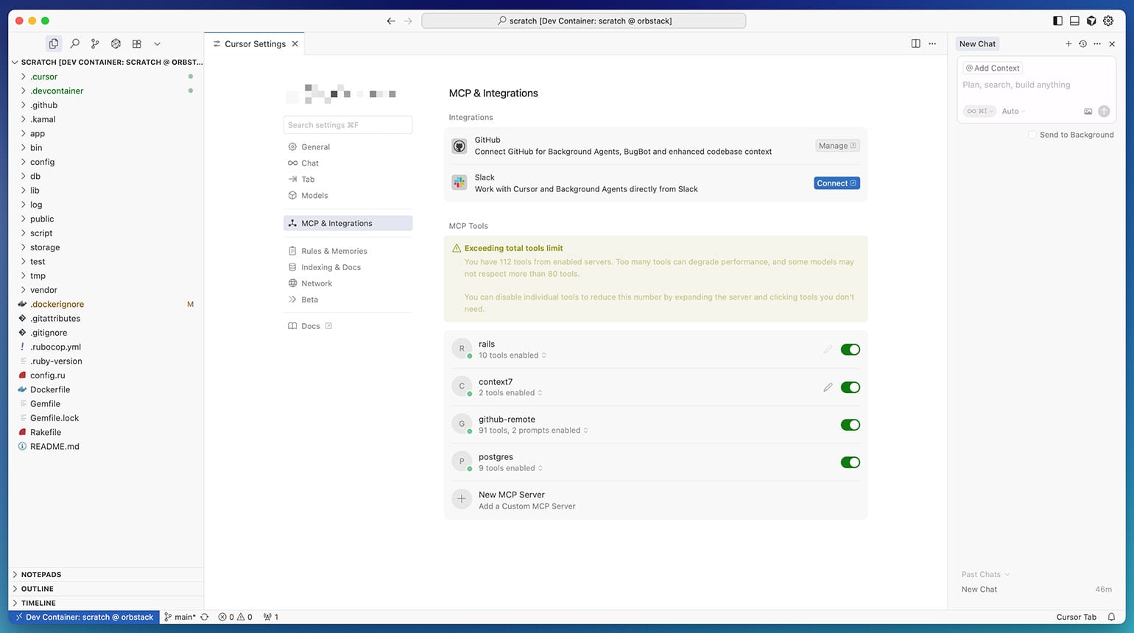Disable the rails MCP server toggle
The width and height of the screenshot is (1134, 633).
point(850,350)
